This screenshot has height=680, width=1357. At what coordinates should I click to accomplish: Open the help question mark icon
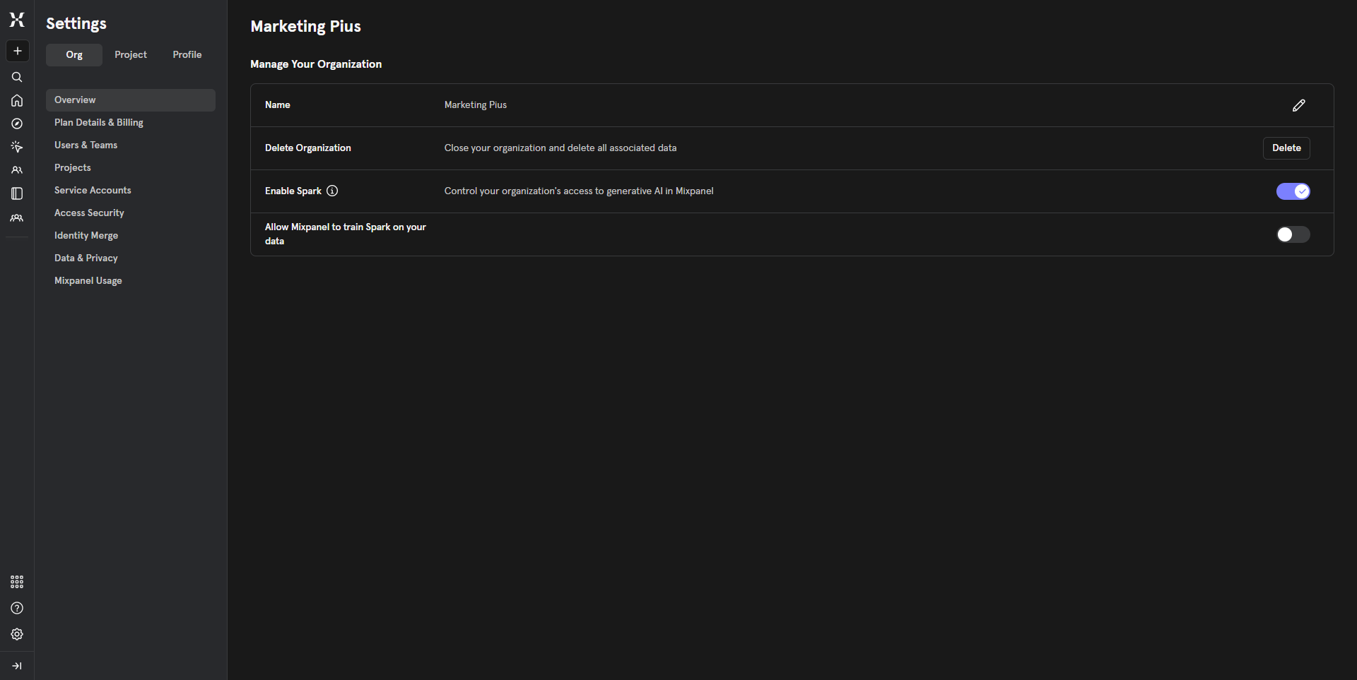[17, 608]
